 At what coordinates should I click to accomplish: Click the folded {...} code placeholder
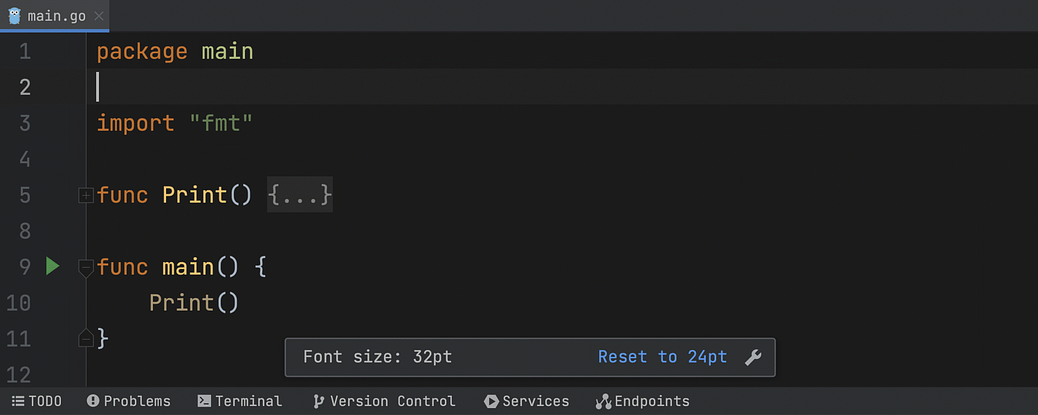tap(300, 195)
